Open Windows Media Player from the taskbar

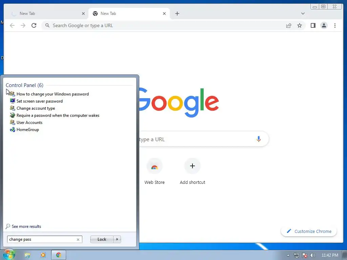click(x=43, y=255)
